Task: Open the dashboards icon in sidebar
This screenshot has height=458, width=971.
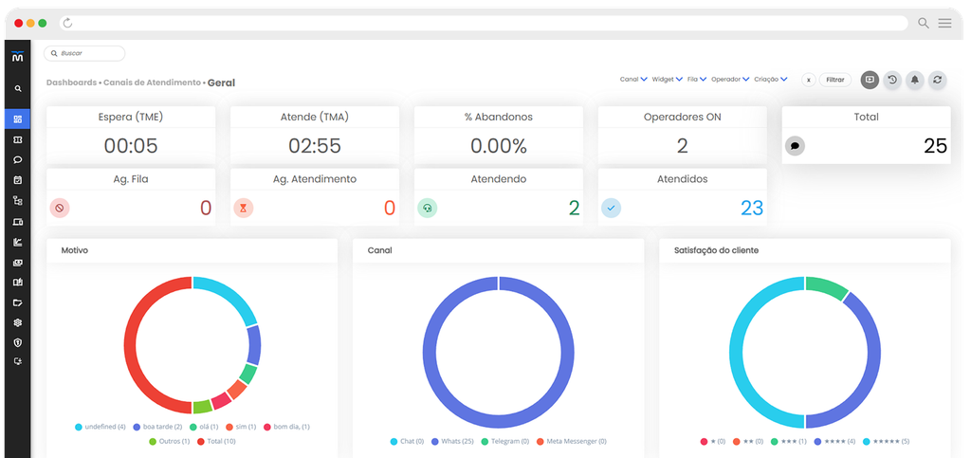Action: tap(17, 119)
